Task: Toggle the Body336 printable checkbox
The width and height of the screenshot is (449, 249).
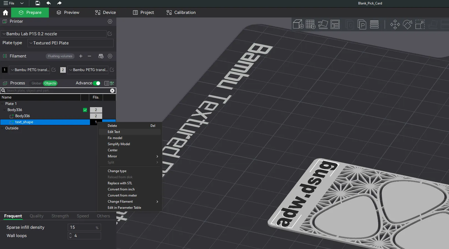Action: click(85, 110)
